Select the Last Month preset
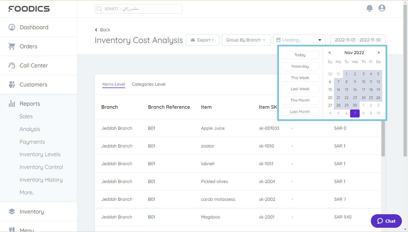The image size is (408, 232). click(300, 112)
